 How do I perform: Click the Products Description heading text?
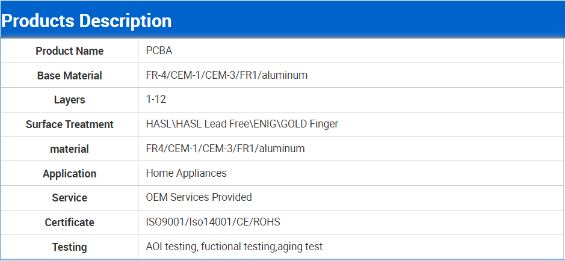coord(87,21)
